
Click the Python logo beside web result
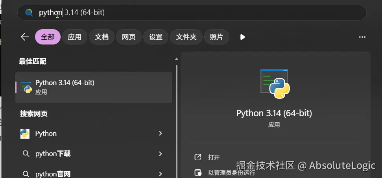tap(25, 133)
